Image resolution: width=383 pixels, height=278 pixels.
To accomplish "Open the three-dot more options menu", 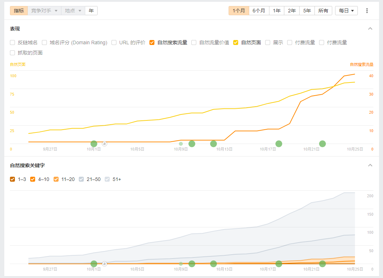I will pos(367,11).
